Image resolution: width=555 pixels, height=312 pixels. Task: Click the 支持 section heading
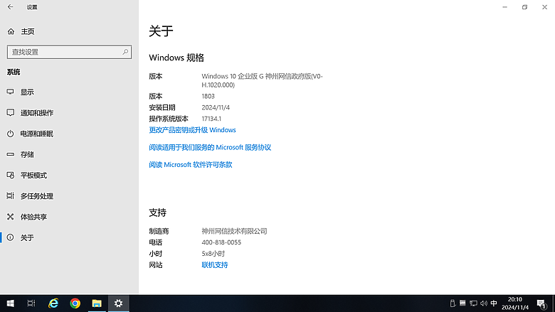pos(157,213)
